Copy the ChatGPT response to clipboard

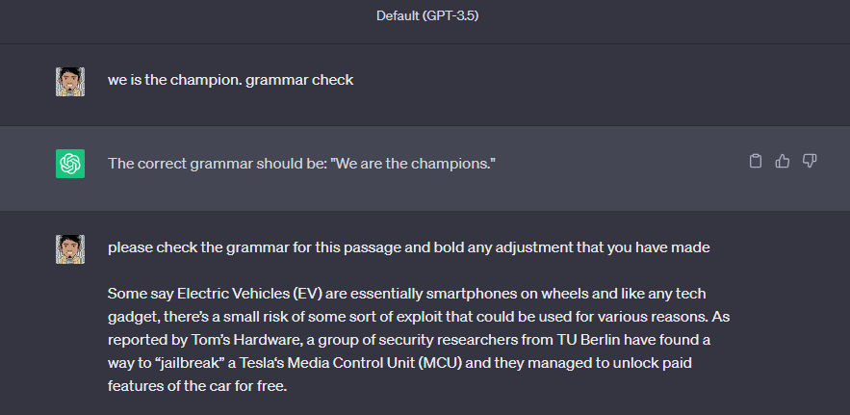[755, 162]
